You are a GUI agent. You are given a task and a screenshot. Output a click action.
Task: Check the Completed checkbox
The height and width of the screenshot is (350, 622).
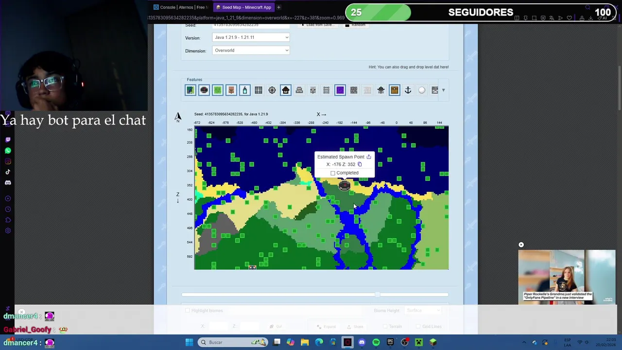(x=333, y=173)
